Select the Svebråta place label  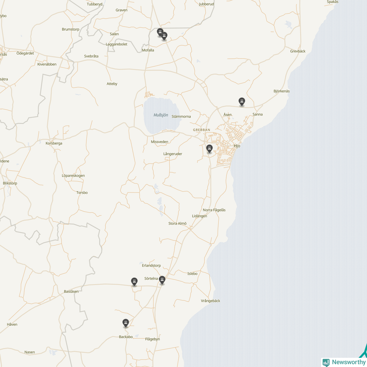pos(91,56)
